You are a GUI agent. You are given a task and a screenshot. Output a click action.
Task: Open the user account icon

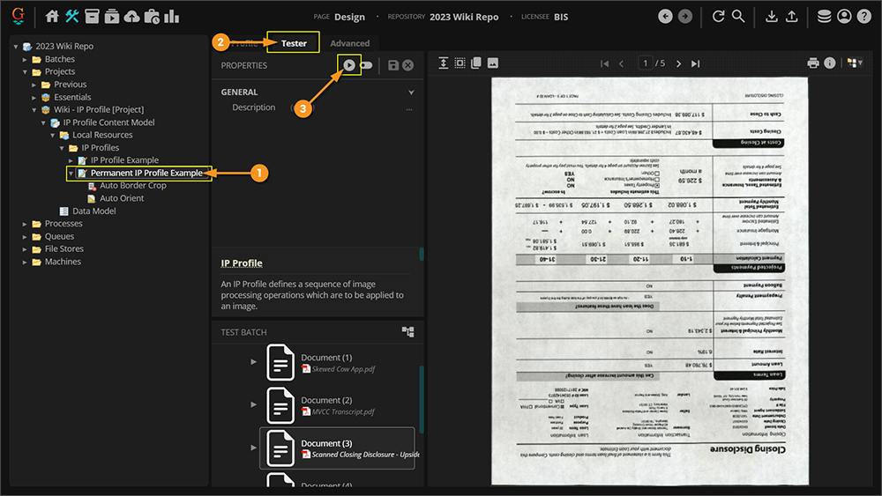click(844, 16)
